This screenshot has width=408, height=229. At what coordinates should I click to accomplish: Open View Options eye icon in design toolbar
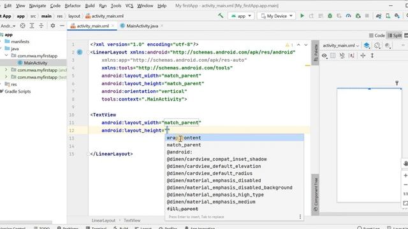coord(324,55)
